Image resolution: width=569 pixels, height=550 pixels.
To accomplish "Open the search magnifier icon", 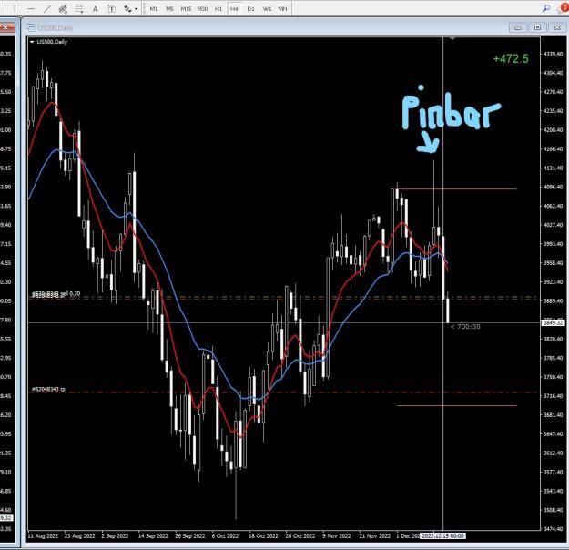I will tap(545, 8).
